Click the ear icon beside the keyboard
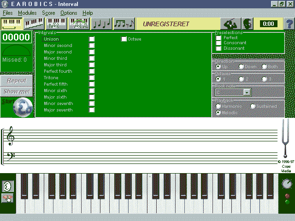 point(8,186)
